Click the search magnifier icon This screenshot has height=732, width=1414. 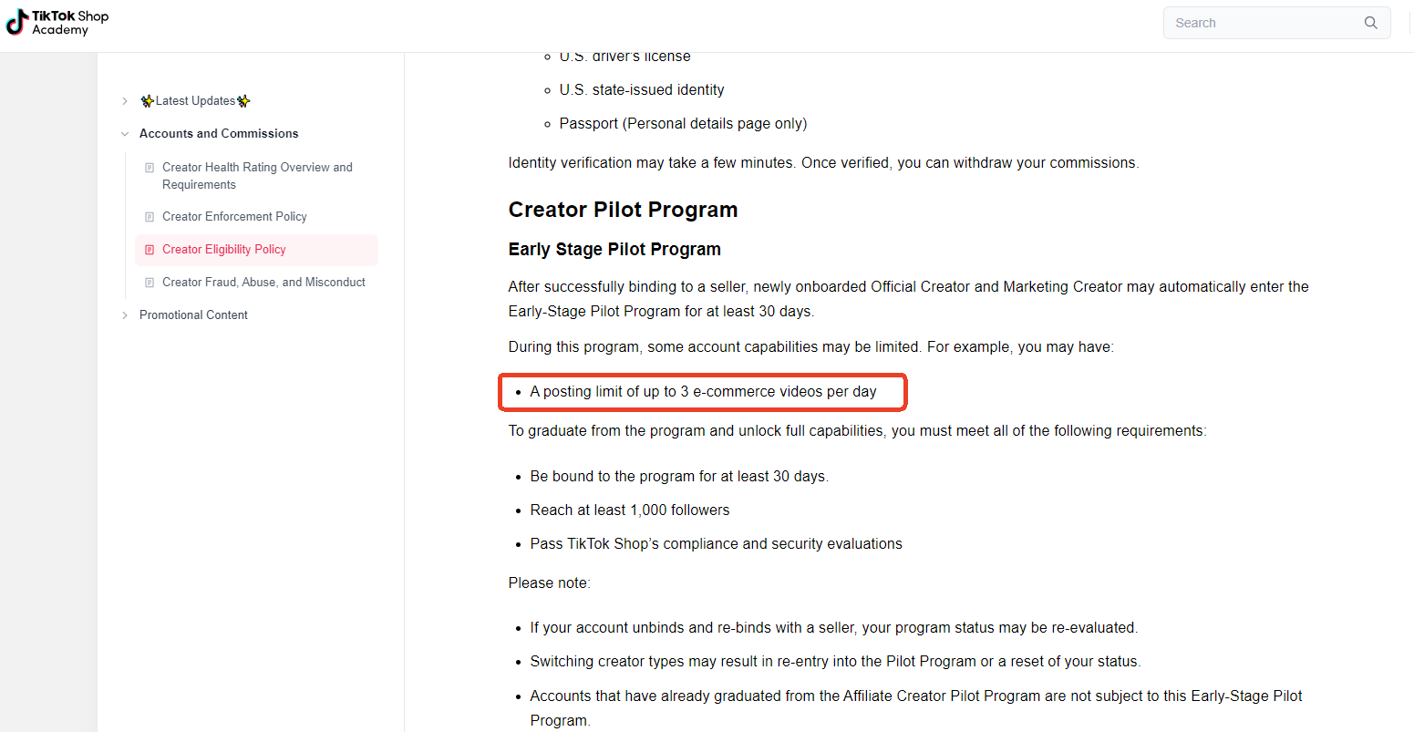tap(1370, 23)
